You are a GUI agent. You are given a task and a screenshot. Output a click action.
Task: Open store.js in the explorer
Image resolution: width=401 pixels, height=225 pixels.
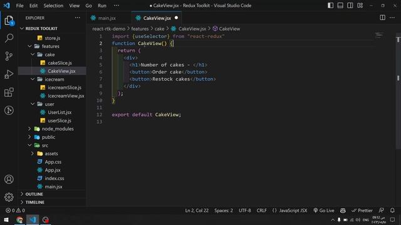[x=52, y=38]
